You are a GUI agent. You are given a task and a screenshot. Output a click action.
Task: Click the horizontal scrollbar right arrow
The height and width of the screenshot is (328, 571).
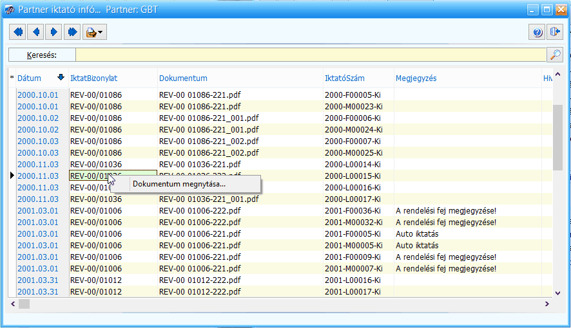(x=547, y=304)
